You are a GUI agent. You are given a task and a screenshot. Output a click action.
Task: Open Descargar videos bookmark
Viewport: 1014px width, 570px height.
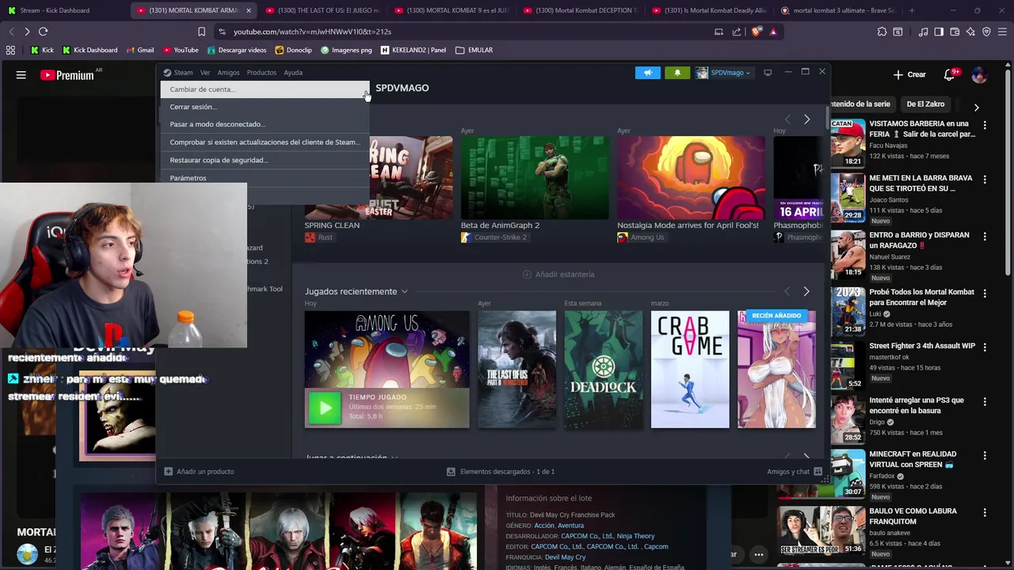point(237,50)
